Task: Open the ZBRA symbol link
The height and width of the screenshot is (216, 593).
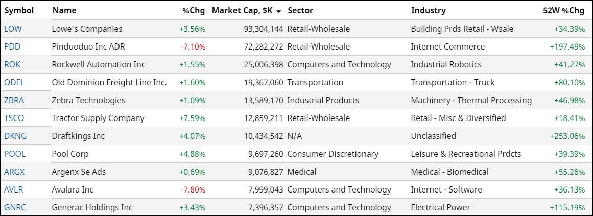Action: [x=14, y=100]
